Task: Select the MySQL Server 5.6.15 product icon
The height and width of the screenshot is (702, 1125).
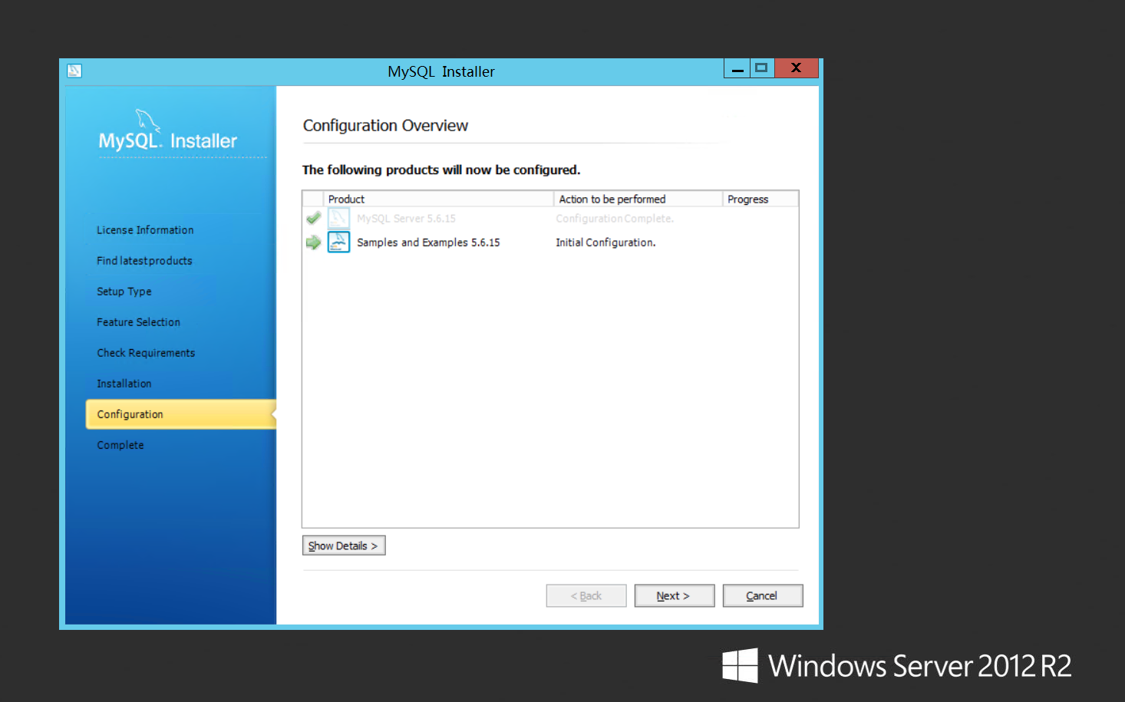Action: pyautogui.click(x=338, y=219)
